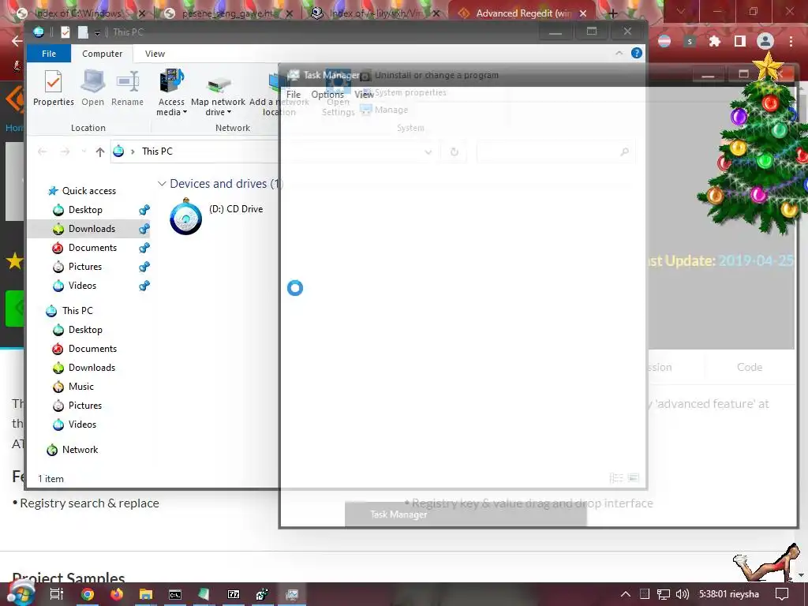The width and height of the screenshot is (808, 606).
Task: Click the Task Manager taskbar icon
Action: [292, 594]
